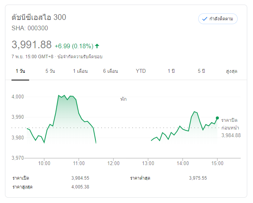Click the chart peak near 10:30
This screenshot has height=203, width=253.
59,95
